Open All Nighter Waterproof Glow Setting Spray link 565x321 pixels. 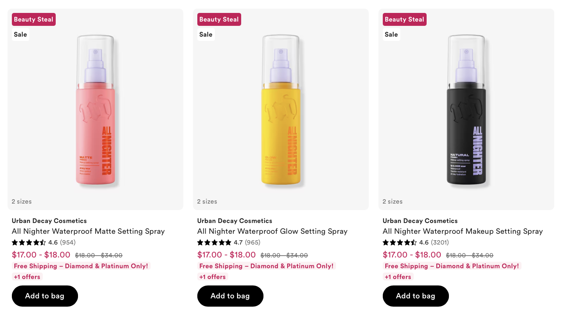pos(272,231)
